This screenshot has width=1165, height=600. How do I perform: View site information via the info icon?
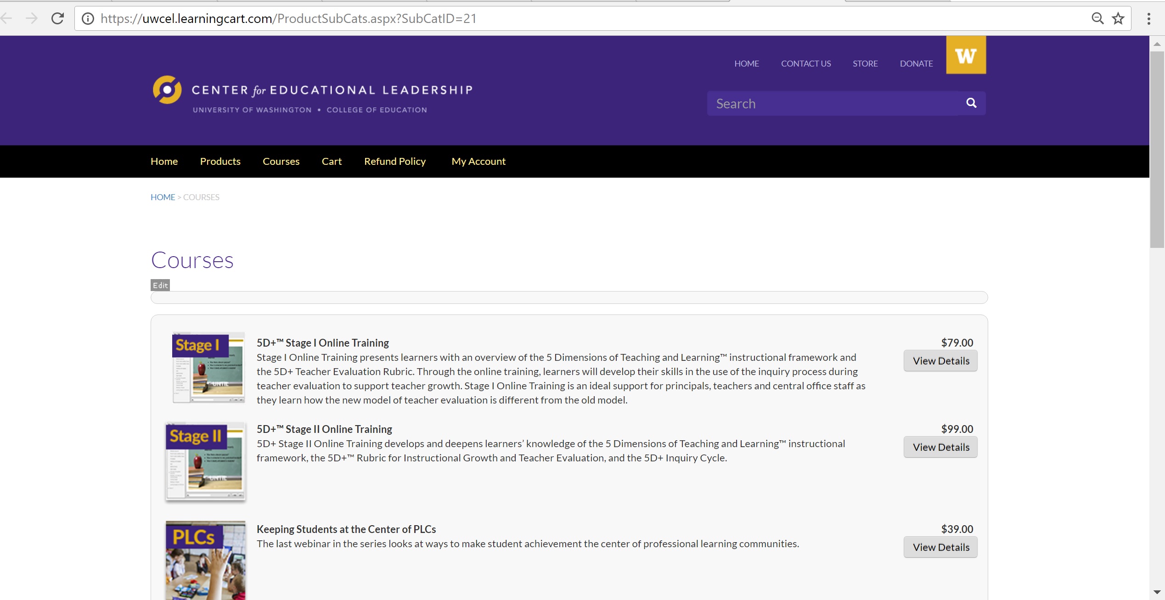(88, 18)
